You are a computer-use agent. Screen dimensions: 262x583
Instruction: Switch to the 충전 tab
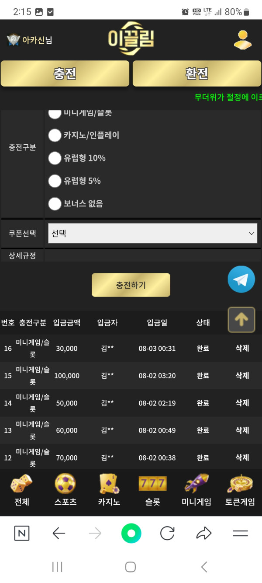click(x=65, y=73)
